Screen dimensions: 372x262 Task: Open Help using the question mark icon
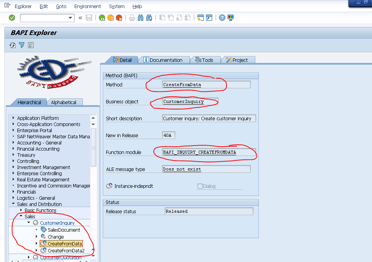point(221,18)
